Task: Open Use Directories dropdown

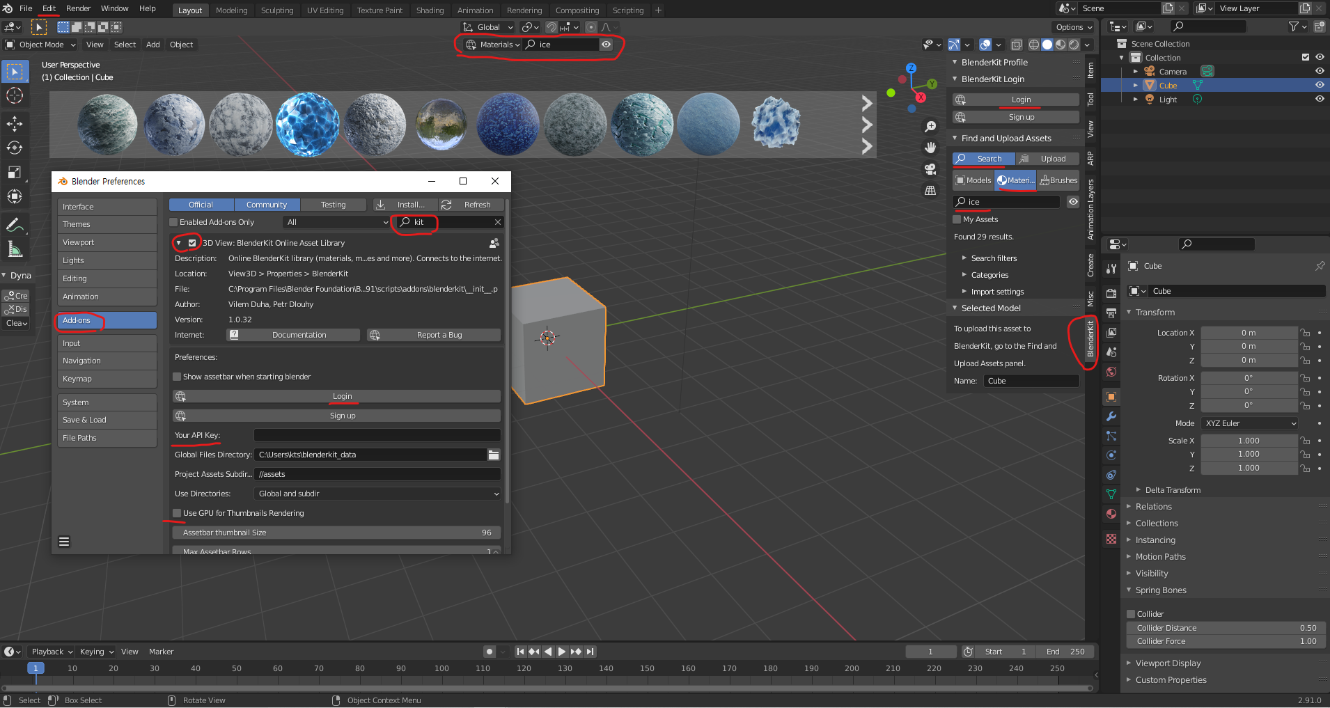Action: pyautogui.click(x=377, y=494)
